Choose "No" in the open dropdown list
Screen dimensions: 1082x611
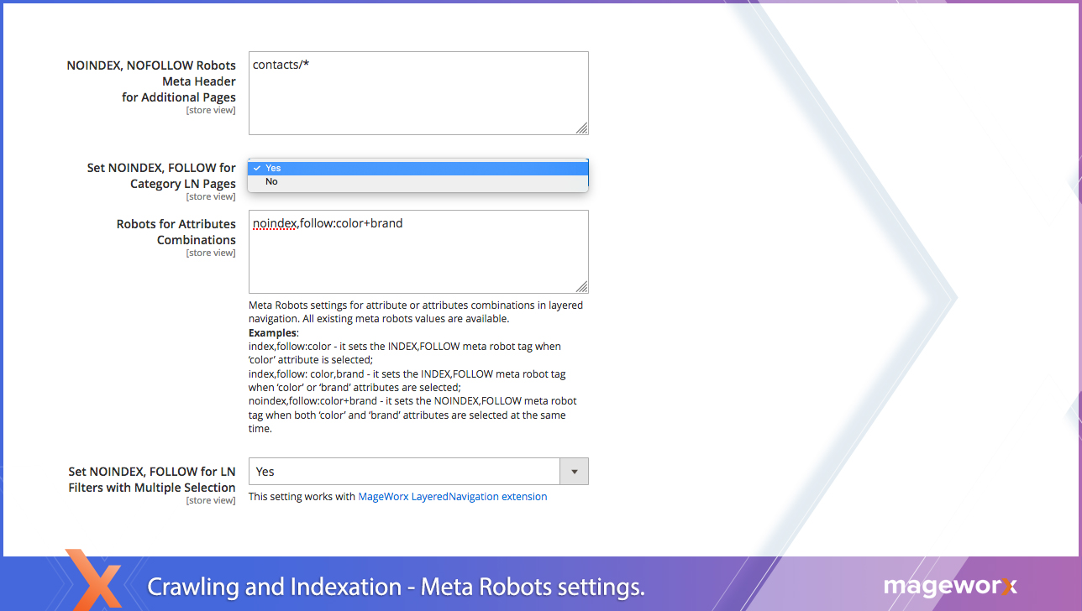pos(418,182)
